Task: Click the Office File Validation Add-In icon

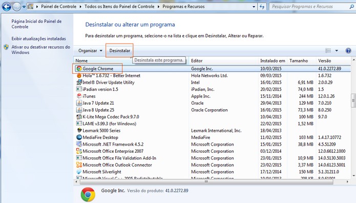Action: tap(79, 158)
